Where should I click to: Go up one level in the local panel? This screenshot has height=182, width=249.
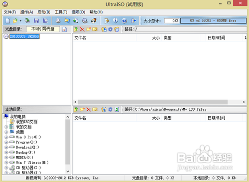click(76, 109)
